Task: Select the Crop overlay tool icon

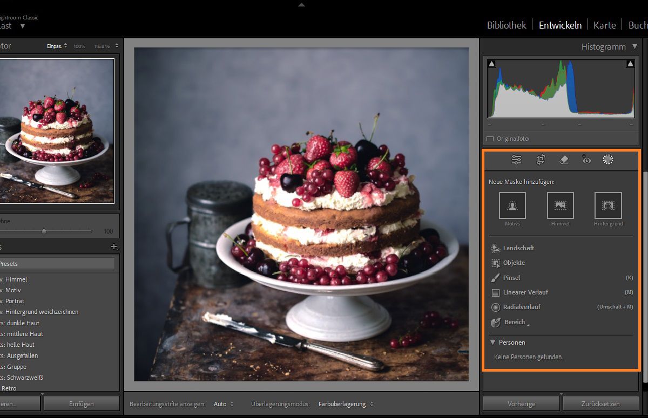Action: point(541,160)
